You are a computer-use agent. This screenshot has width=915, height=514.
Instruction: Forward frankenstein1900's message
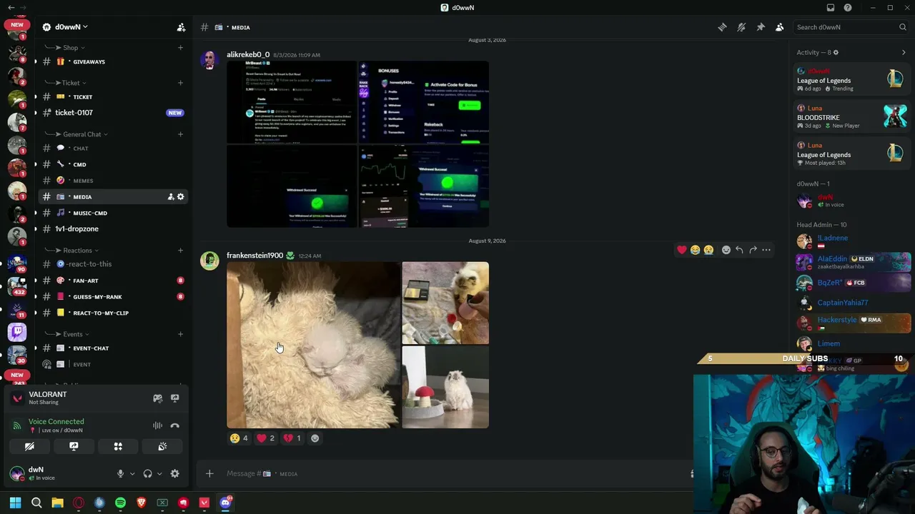click(x=753, y=250)
